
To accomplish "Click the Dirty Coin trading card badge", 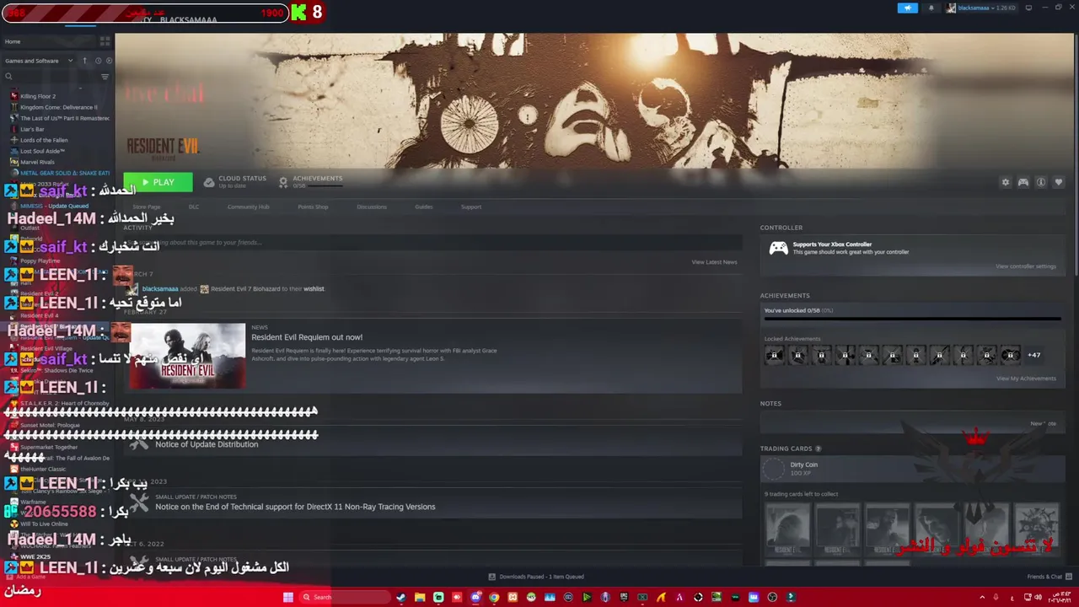I will (774, 469).
